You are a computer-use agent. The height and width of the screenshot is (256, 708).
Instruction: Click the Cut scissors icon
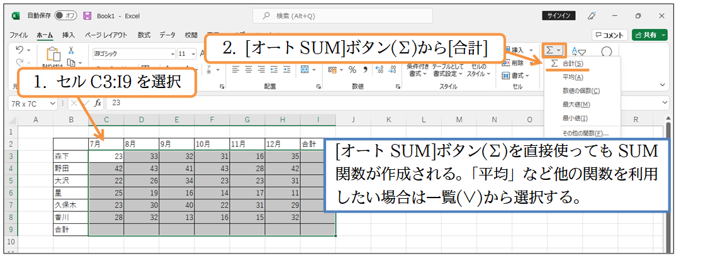[71, 51]
